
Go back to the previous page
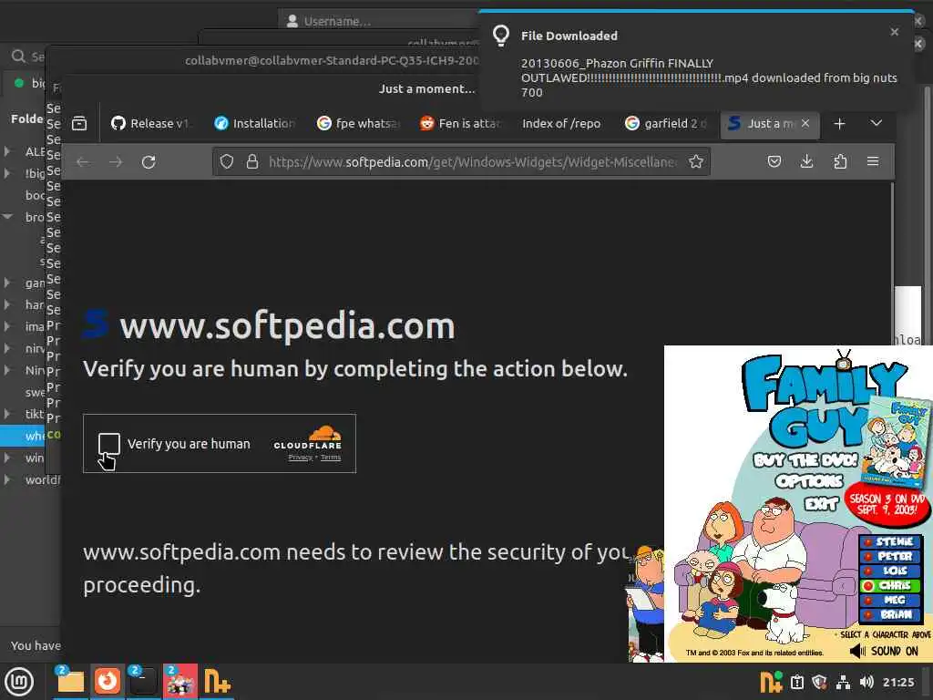83,162
